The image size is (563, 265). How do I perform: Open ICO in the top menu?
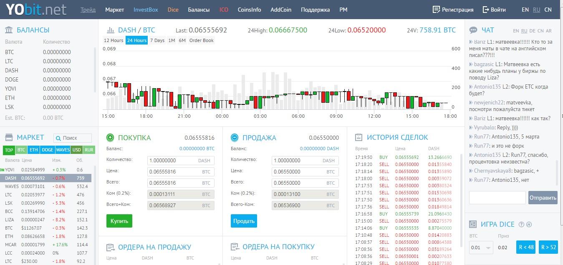(224, 10)
